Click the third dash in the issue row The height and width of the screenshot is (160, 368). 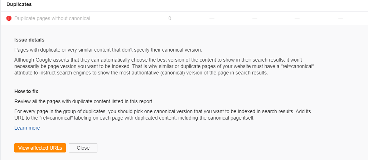[297, 18]
